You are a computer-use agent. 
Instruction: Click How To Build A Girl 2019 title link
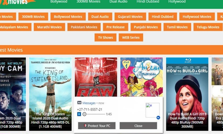click(187, 120)
